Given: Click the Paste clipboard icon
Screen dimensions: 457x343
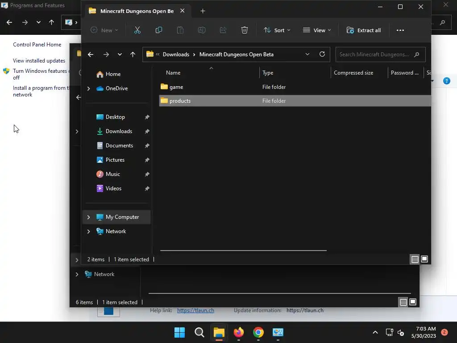Looking at the screenshot, I should point(180,30).
